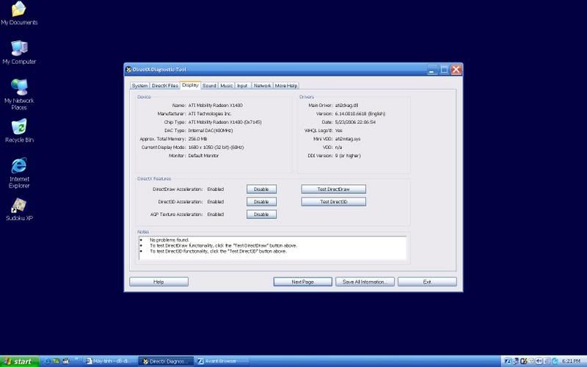Open the Recycle Bin icon
This screenshot has height=367, width=587.
(19, 131)
